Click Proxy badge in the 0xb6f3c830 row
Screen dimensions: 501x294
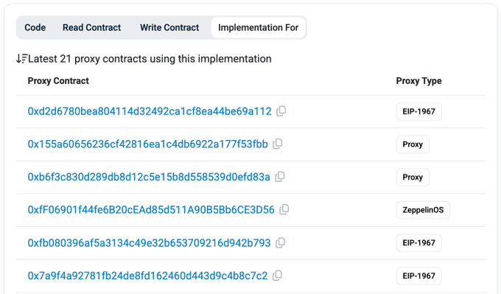(x=413, y=177)
